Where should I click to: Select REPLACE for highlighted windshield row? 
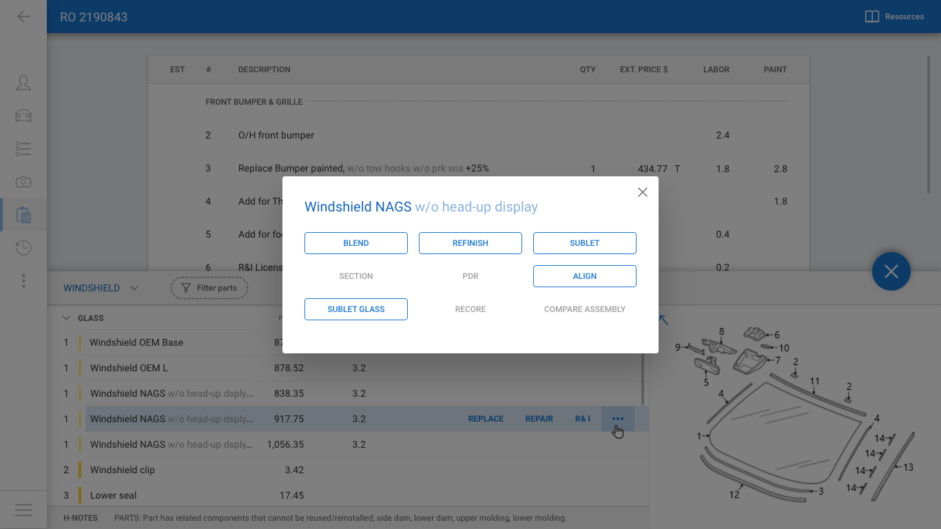pyautogui.click(x=486, y=419)
